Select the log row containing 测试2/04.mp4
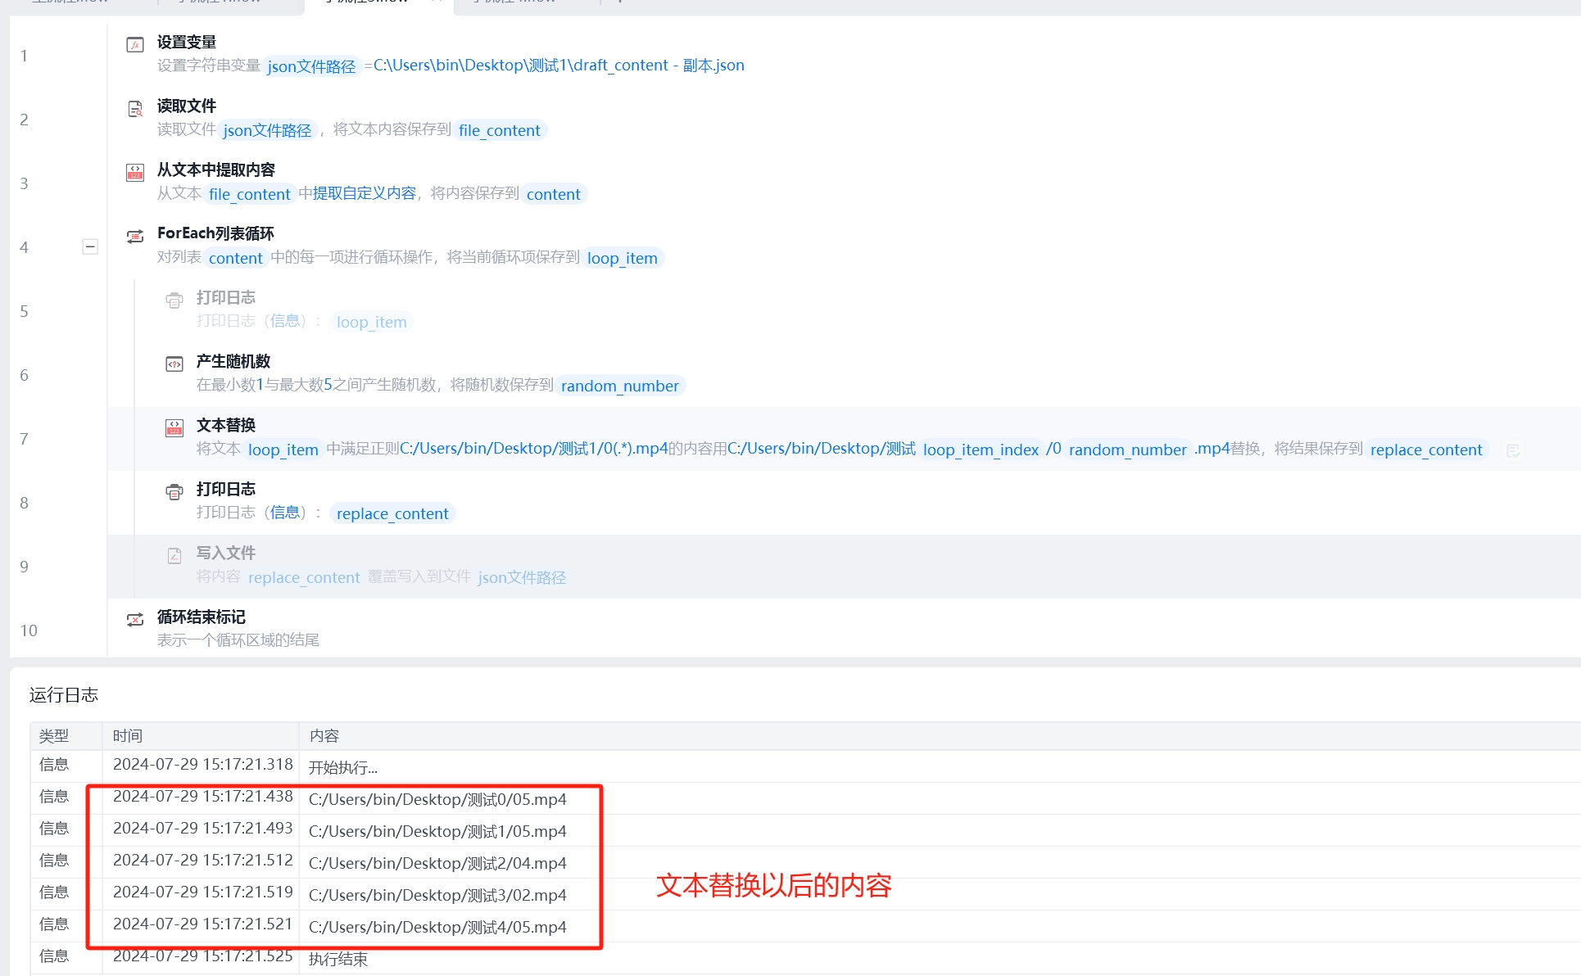The height and width of the screenshot is (976, 1581). click(x=437, y=863)
